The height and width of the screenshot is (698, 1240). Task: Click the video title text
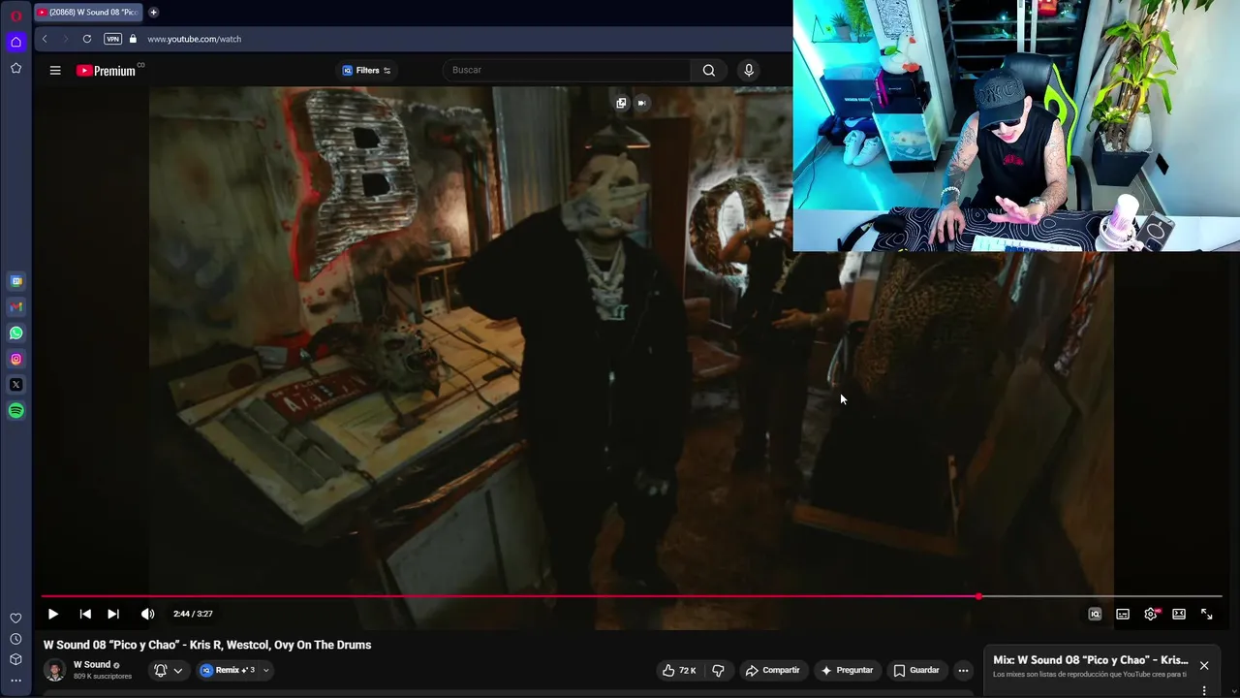coord(207,645)
